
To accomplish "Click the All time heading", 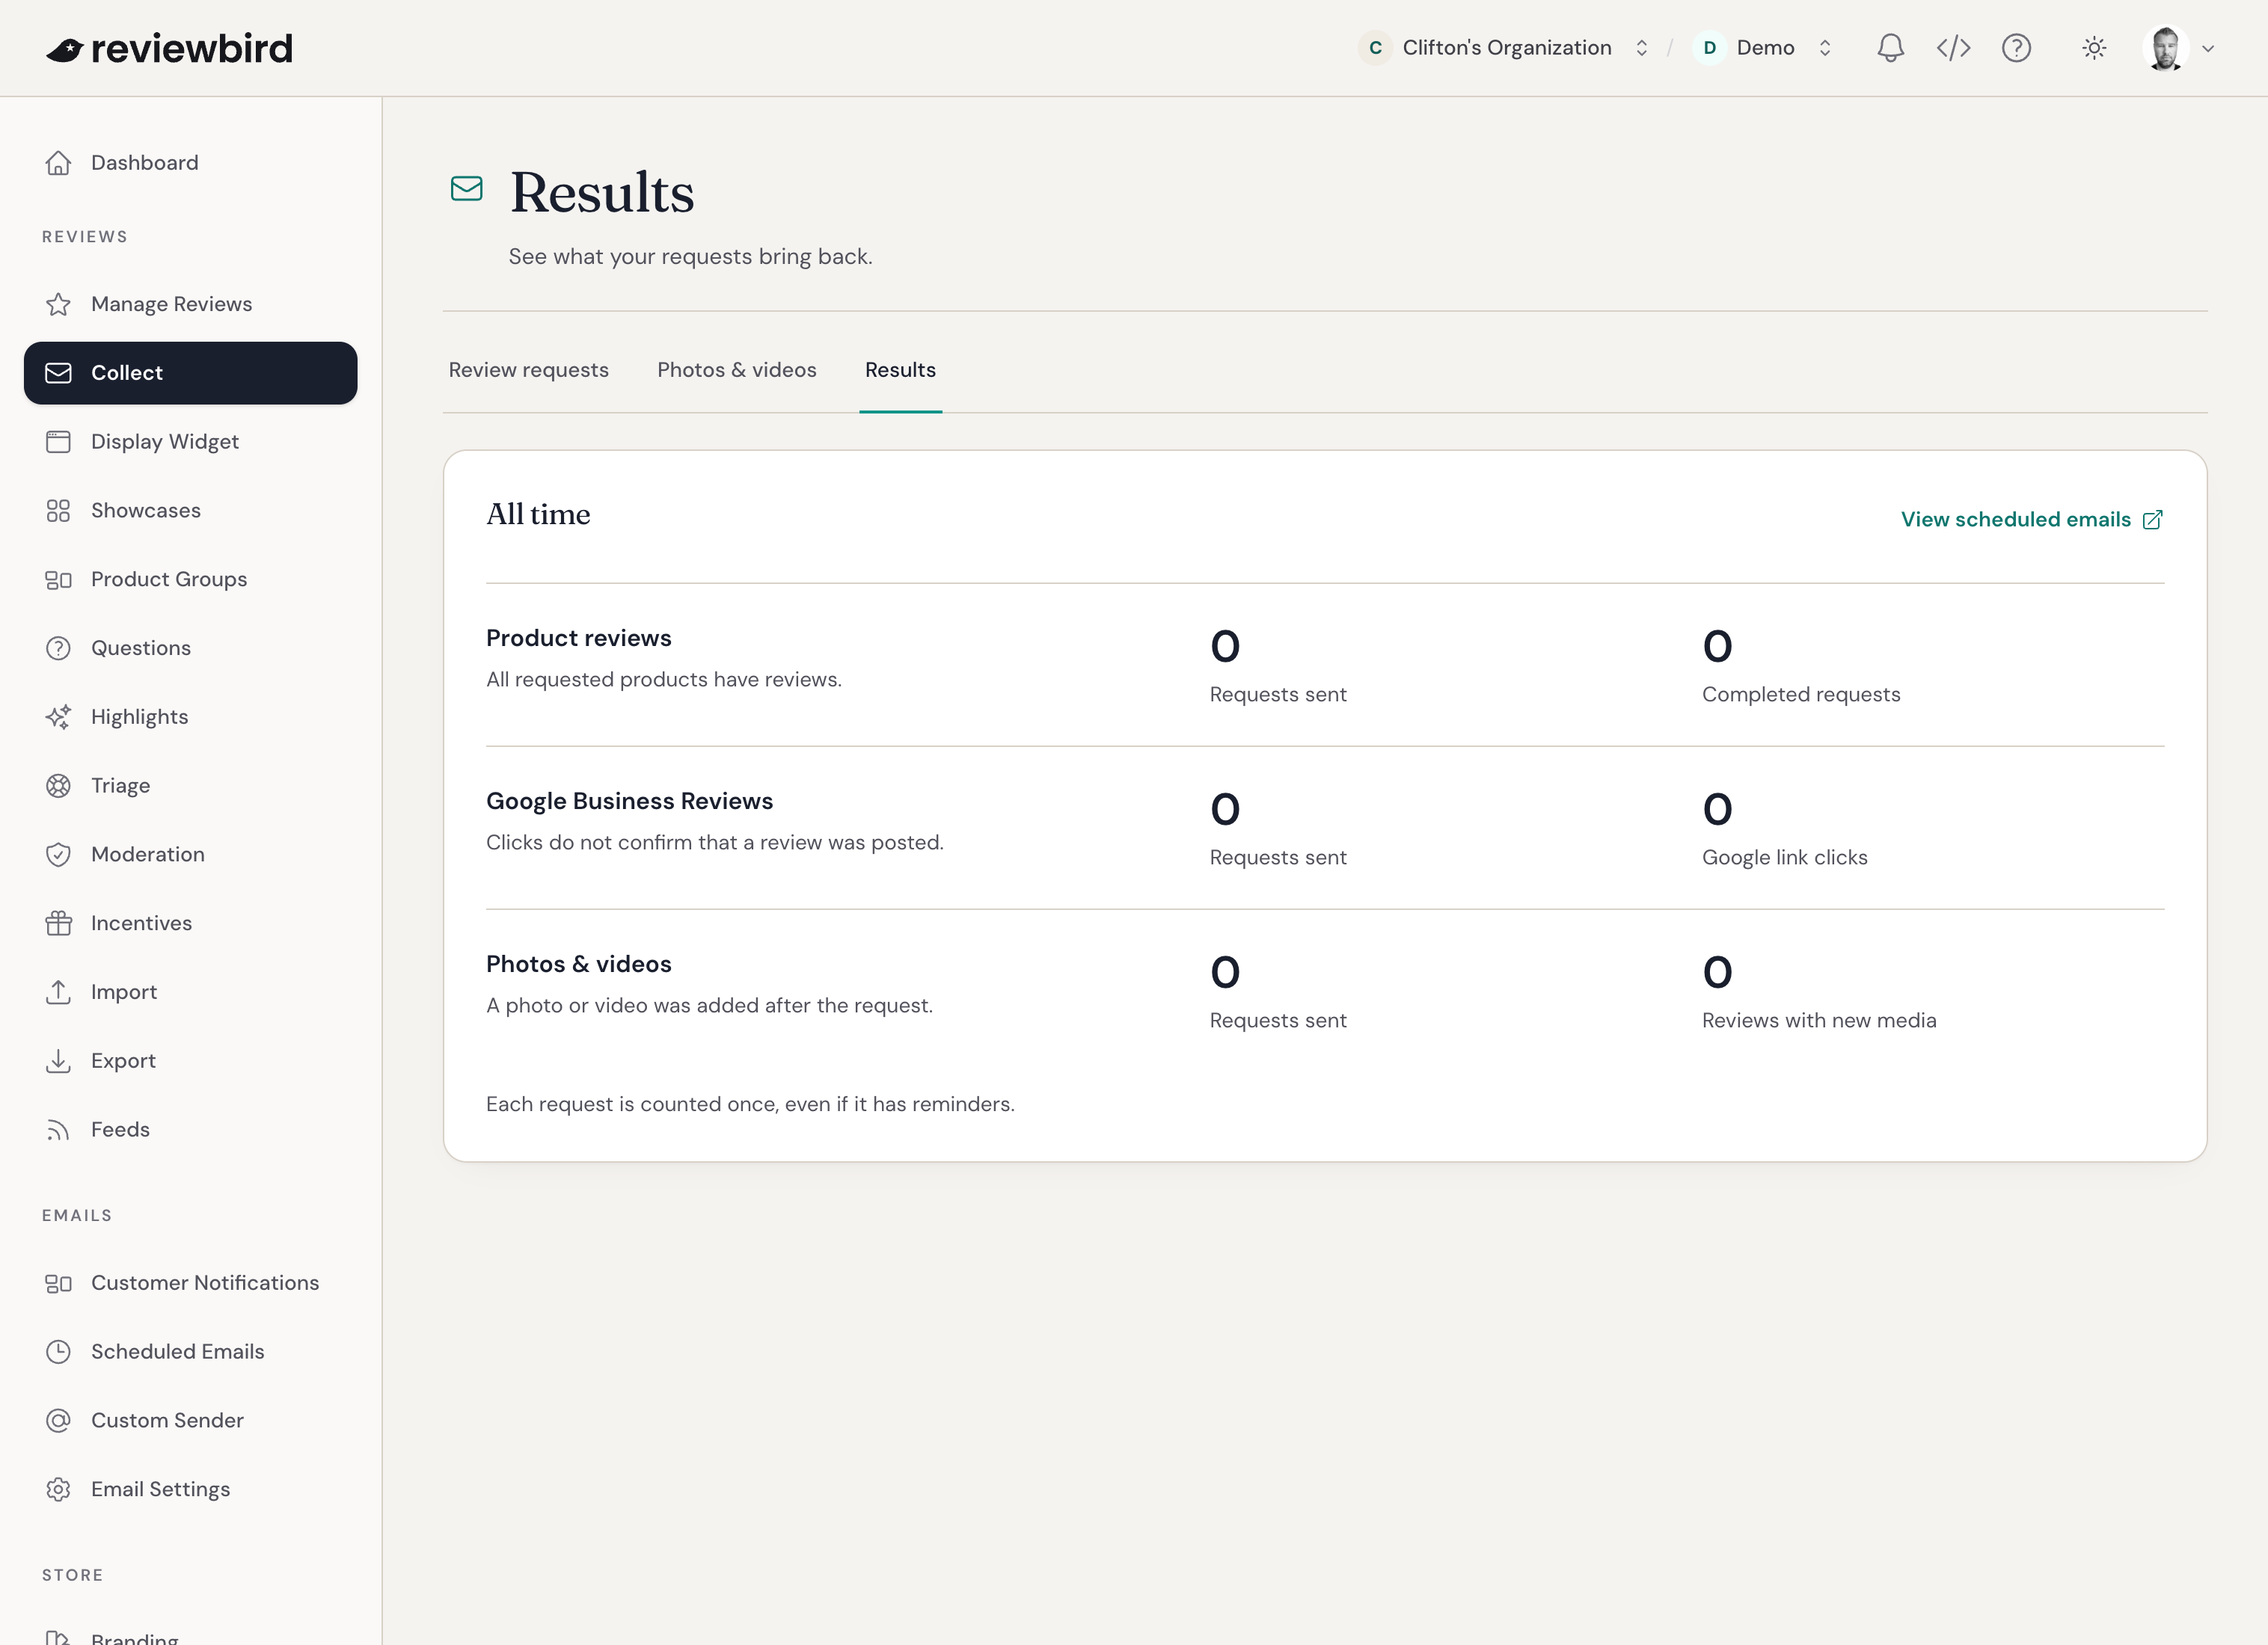I will click(x=538, y=514).
